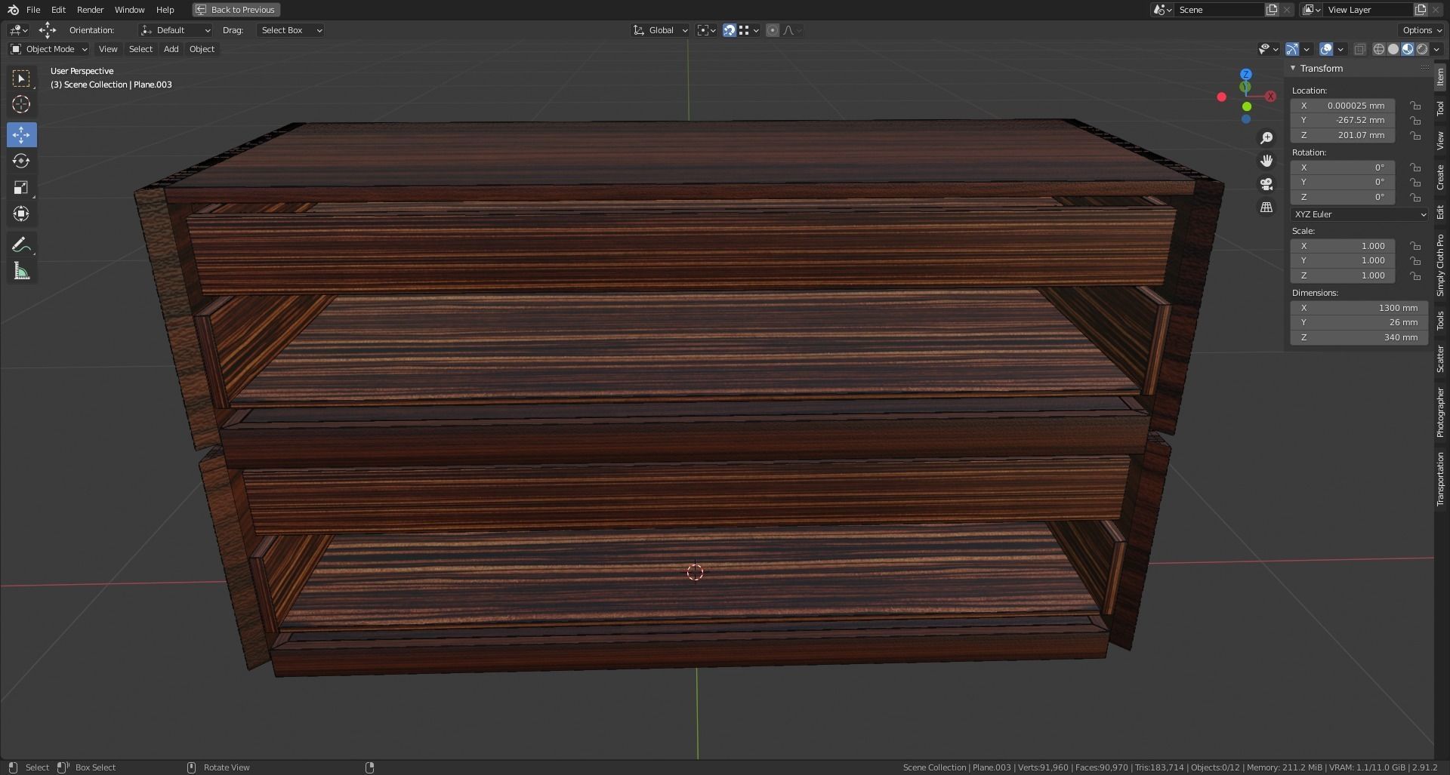Open the Object Mode dropdown
This screenshot has height=775, width=1450.
coord(49,49)
